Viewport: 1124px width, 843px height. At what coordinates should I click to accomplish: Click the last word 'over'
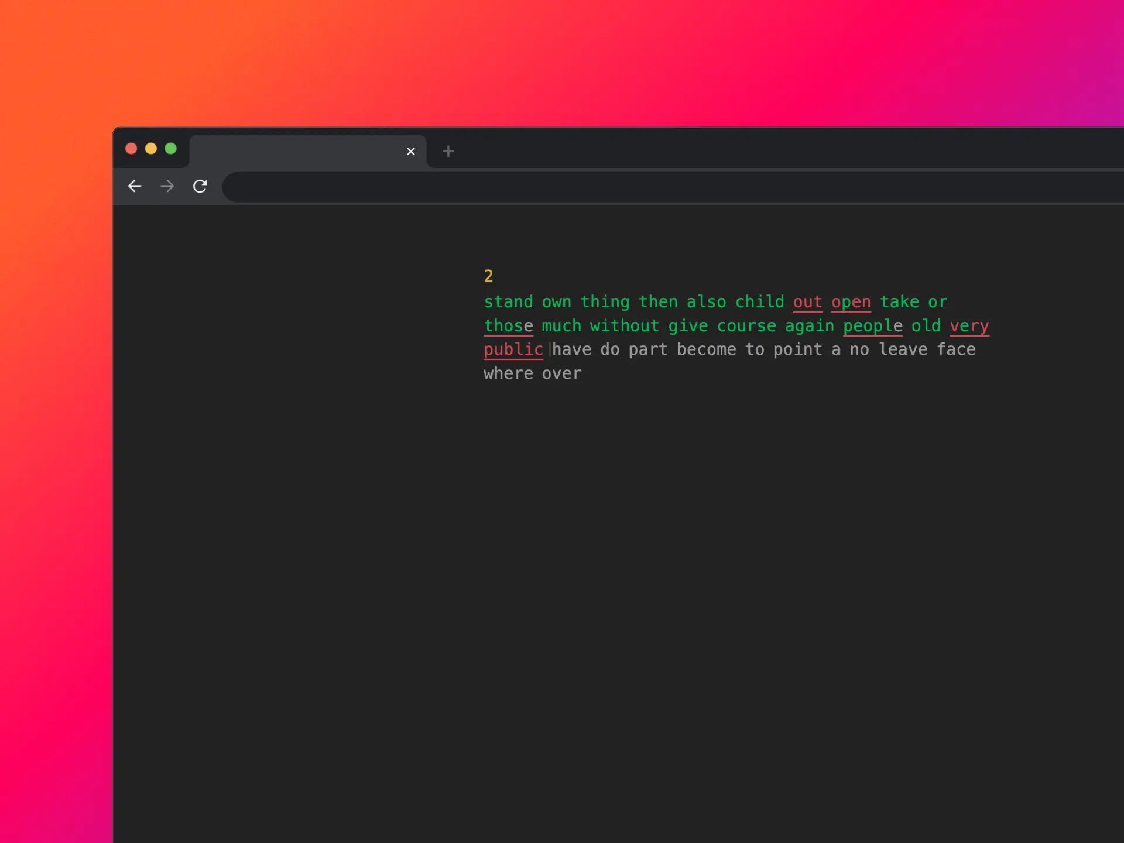click(x=561, y=373)
